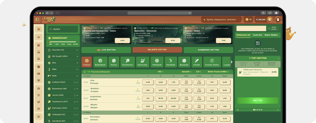The height and width of the screenshot is (123, 316).
Task: Open the topmost icon in the left rail
Action: (39, 29)
